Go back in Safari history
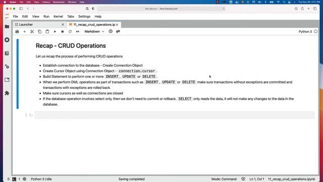 coord(28,9)
